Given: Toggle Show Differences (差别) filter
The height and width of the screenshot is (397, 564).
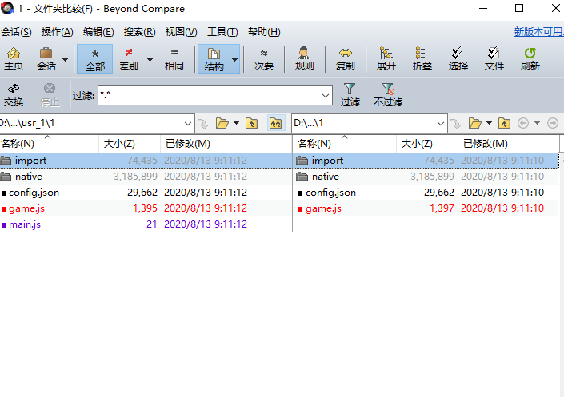Looking at the screenshot, I should tap(129, 59).
